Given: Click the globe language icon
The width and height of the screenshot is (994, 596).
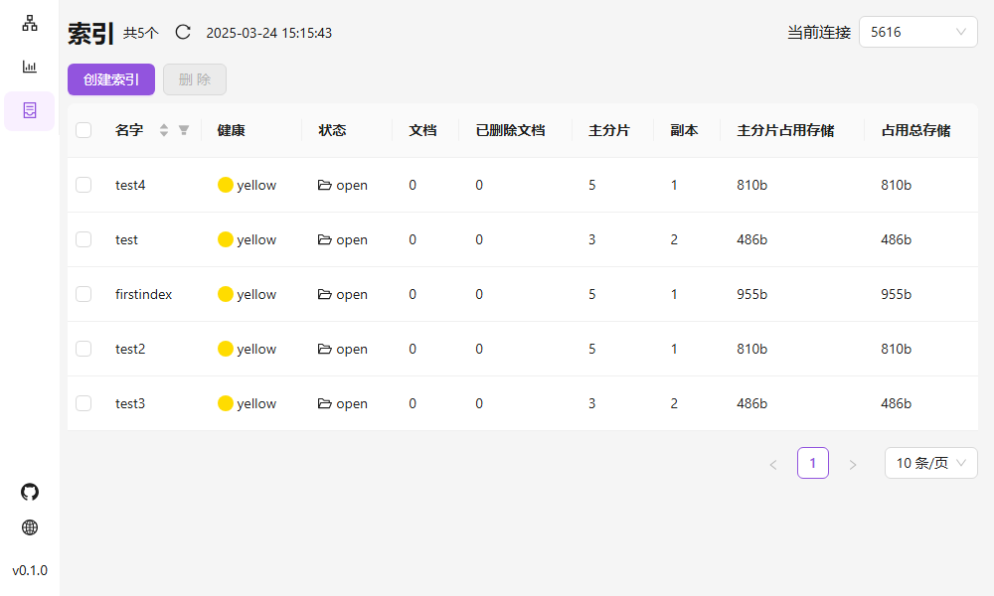Looking at the screenshot, I should 30,527.
